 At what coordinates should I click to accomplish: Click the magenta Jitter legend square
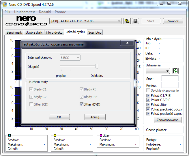(101, 135)
